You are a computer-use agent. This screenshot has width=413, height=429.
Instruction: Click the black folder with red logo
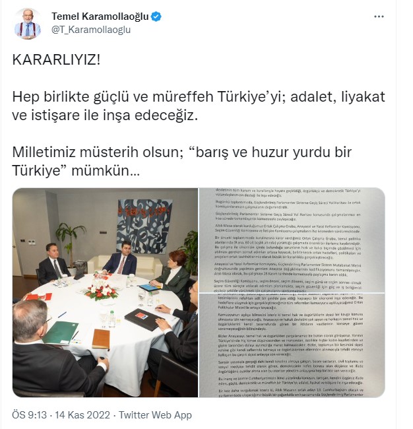(x=144, y=319)
